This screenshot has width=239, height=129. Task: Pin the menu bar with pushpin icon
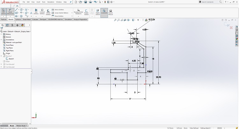pyautogui.click(x=70, y=2)
